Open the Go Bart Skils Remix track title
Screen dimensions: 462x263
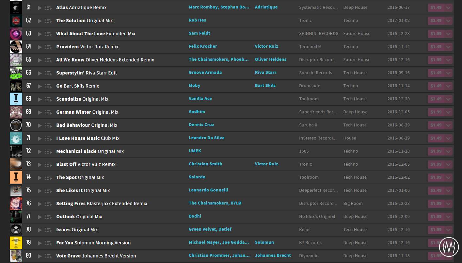point(77,86)
